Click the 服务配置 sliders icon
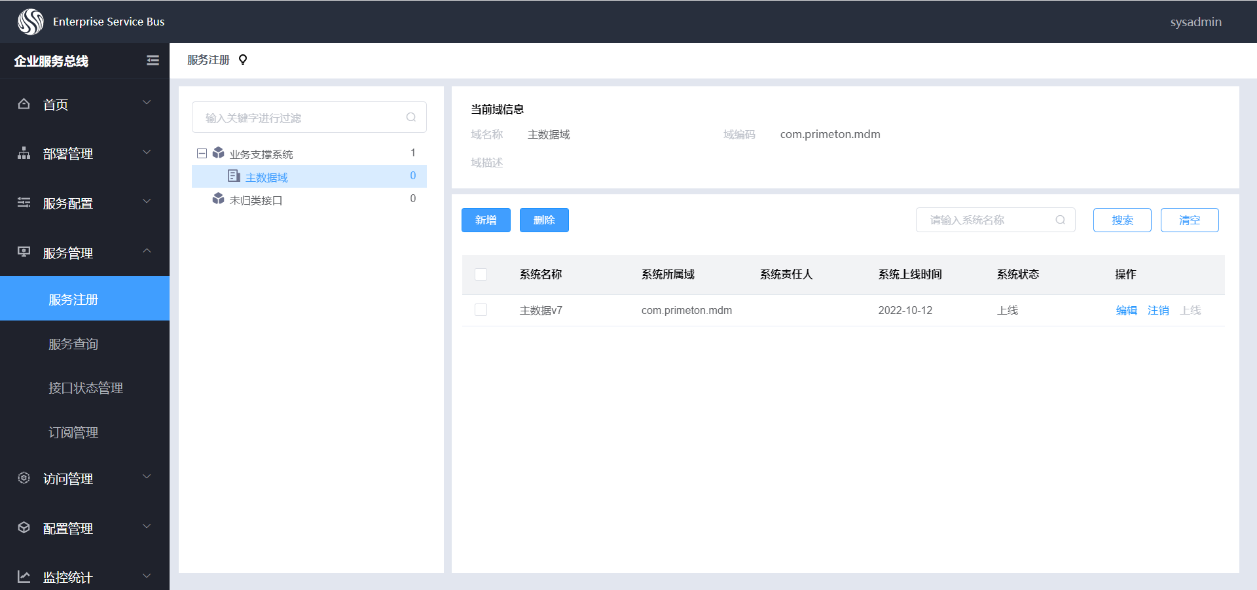This screenshot has width=1257, height=590. (x=24, y=202)
